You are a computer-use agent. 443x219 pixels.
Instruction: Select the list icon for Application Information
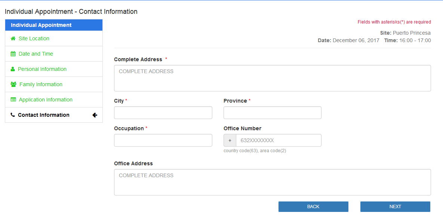click(x=13, y=100)
